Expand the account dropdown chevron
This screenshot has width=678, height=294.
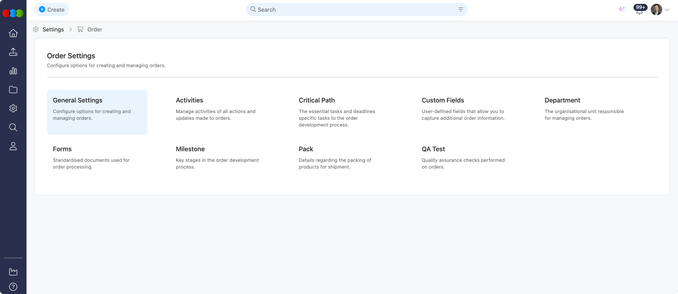coord(667,10)
